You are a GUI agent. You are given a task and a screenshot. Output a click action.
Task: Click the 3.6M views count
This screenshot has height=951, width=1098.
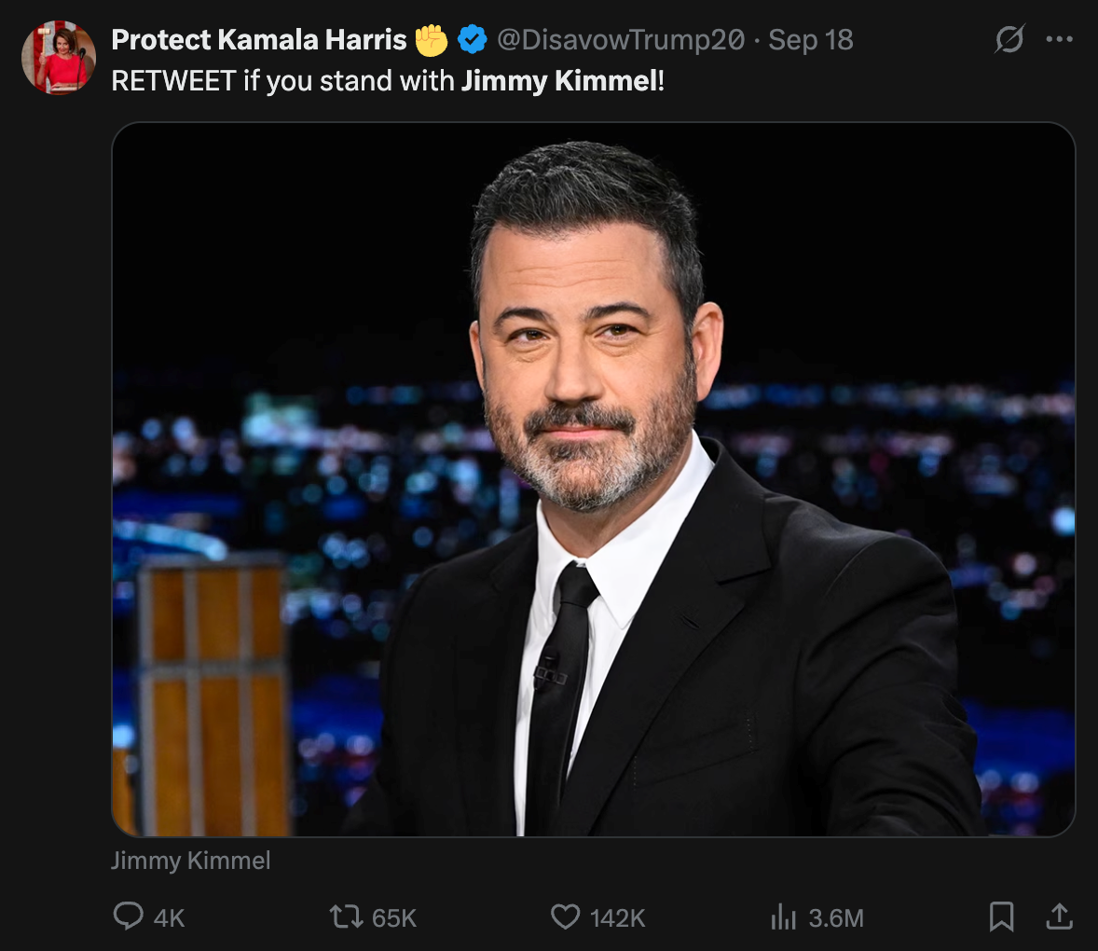click(x=836, y=918)
